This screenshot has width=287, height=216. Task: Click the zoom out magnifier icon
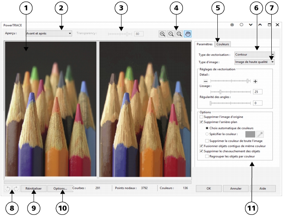[x=171, y=34]
